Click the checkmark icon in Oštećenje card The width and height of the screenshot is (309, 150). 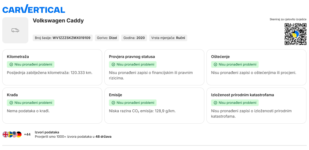(215, 64)
